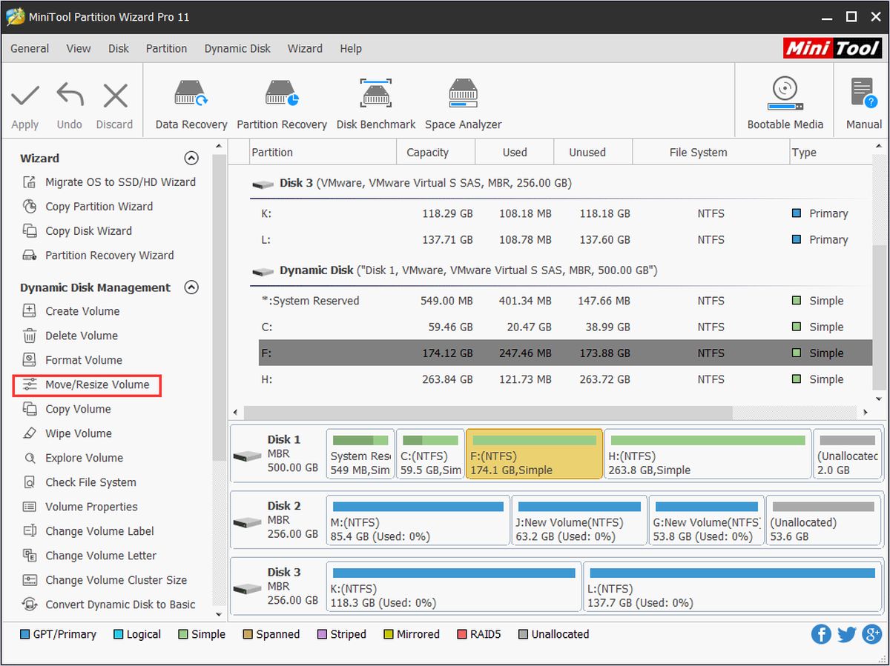Click the horizontal scrollbar right arrow in partition list

point(866,412)
